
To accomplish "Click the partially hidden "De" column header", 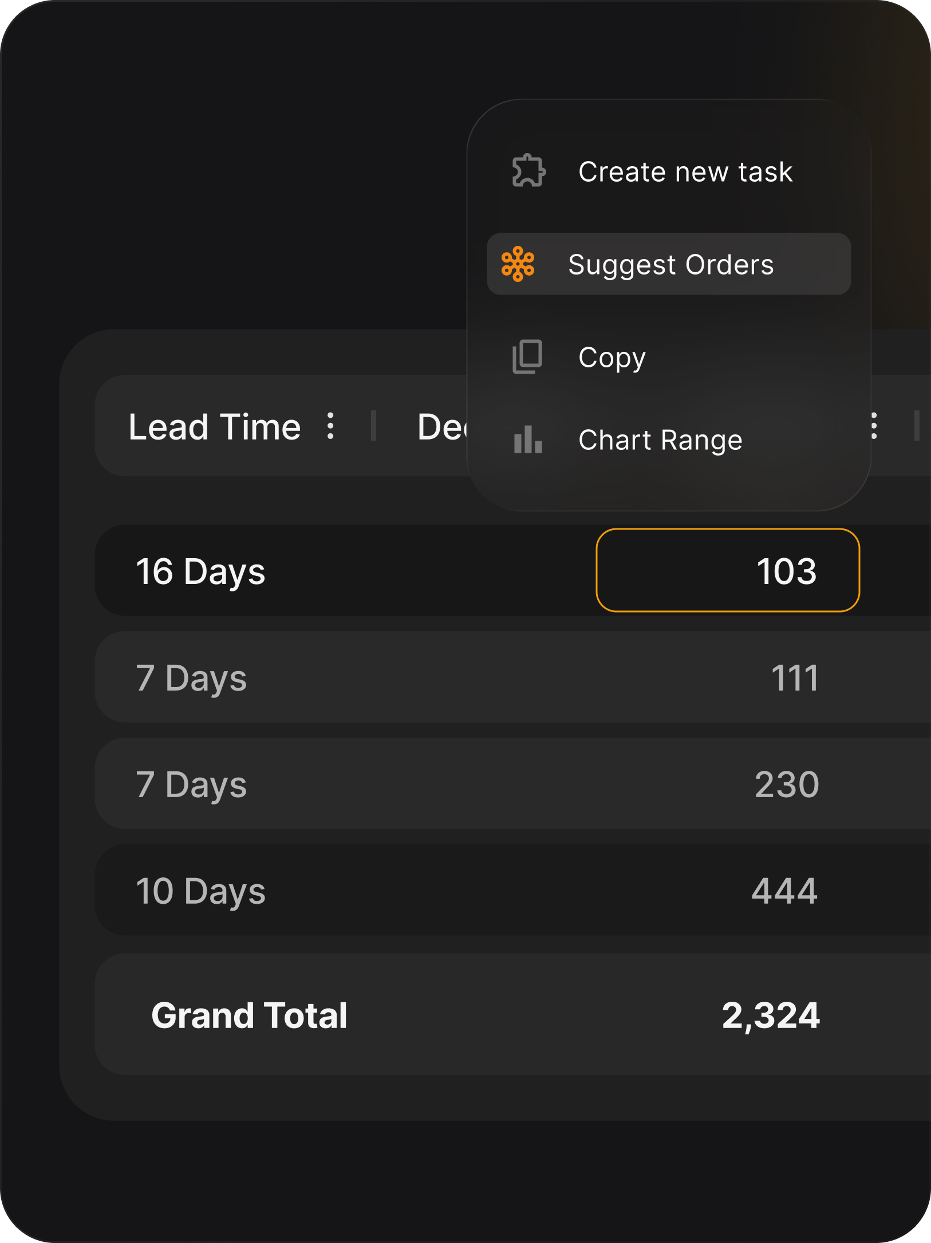I will 441,427.
